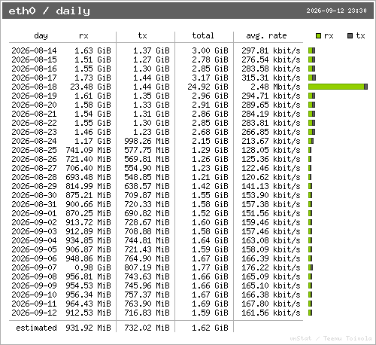Click the 2.48 Mbit/s average rate

pyautogui.click(x=275, y=87)
